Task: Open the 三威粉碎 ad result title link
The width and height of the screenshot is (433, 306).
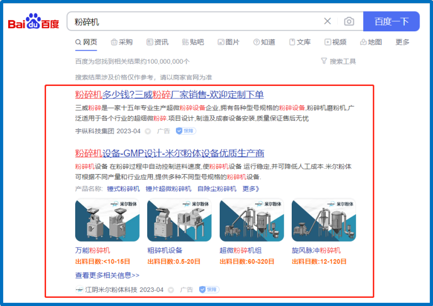Action: coord(169,95)
